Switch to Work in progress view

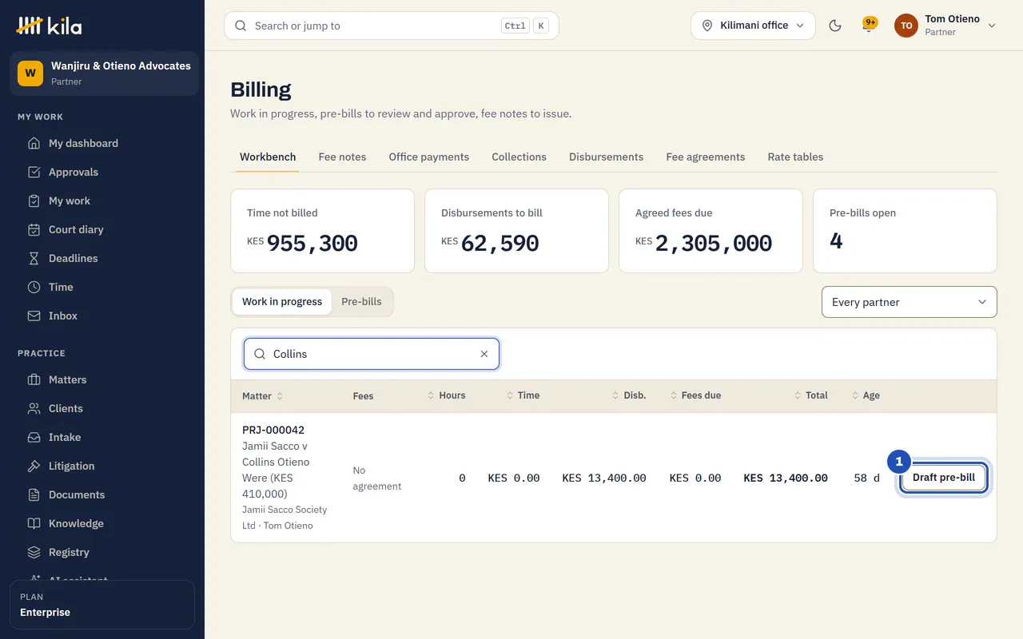coord(282,302)
